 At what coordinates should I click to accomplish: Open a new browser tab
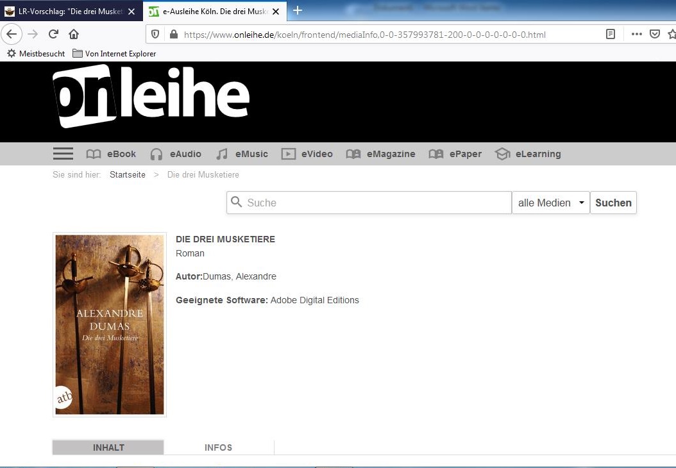tap(298, 10)
